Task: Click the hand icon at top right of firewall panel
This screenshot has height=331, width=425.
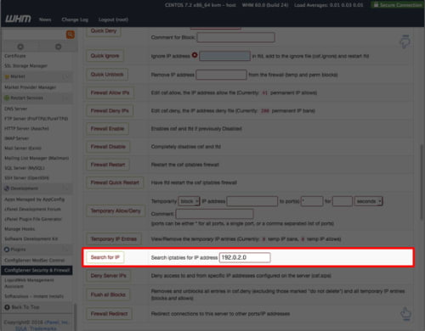Action: click(x=405, y=42)
